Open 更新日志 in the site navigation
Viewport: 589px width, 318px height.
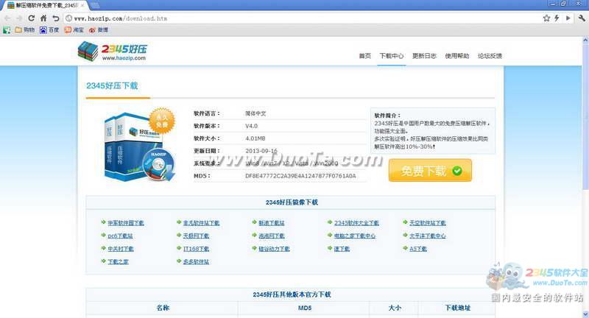point(424,56)
